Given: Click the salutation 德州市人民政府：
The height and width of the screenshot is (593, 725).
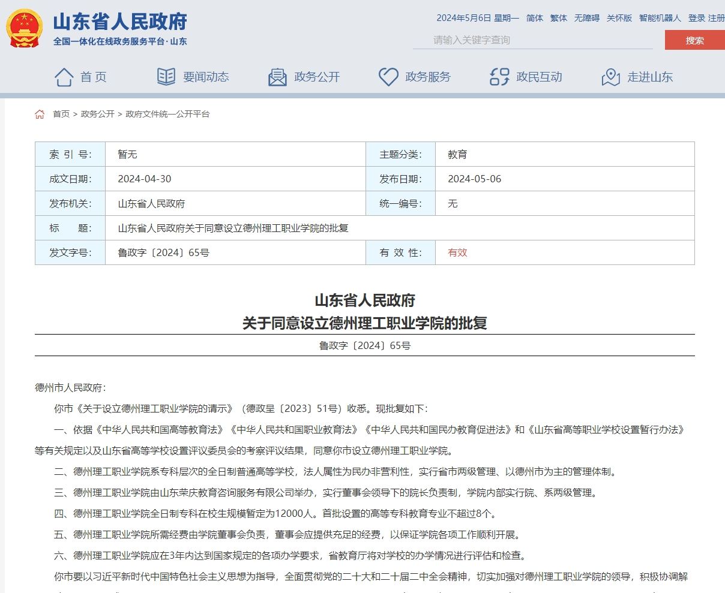Looking at the screenshot, I should [70, 388].
